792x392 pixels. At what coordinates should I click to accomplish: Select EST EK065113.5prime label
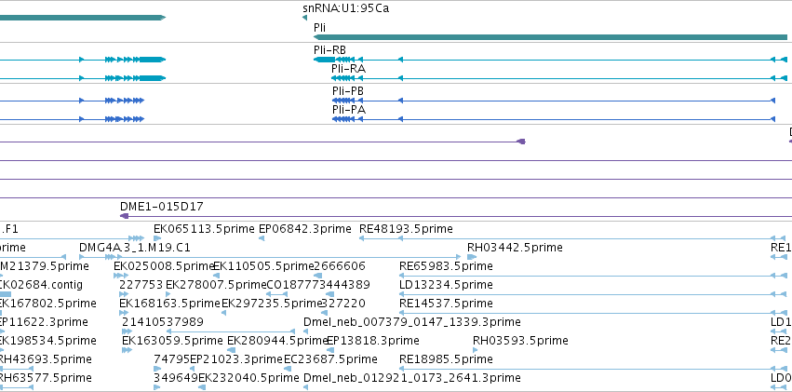point(204,229)
